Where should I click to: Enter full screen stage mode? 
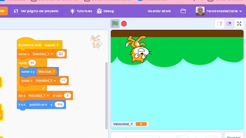click(x=239, y=24)
